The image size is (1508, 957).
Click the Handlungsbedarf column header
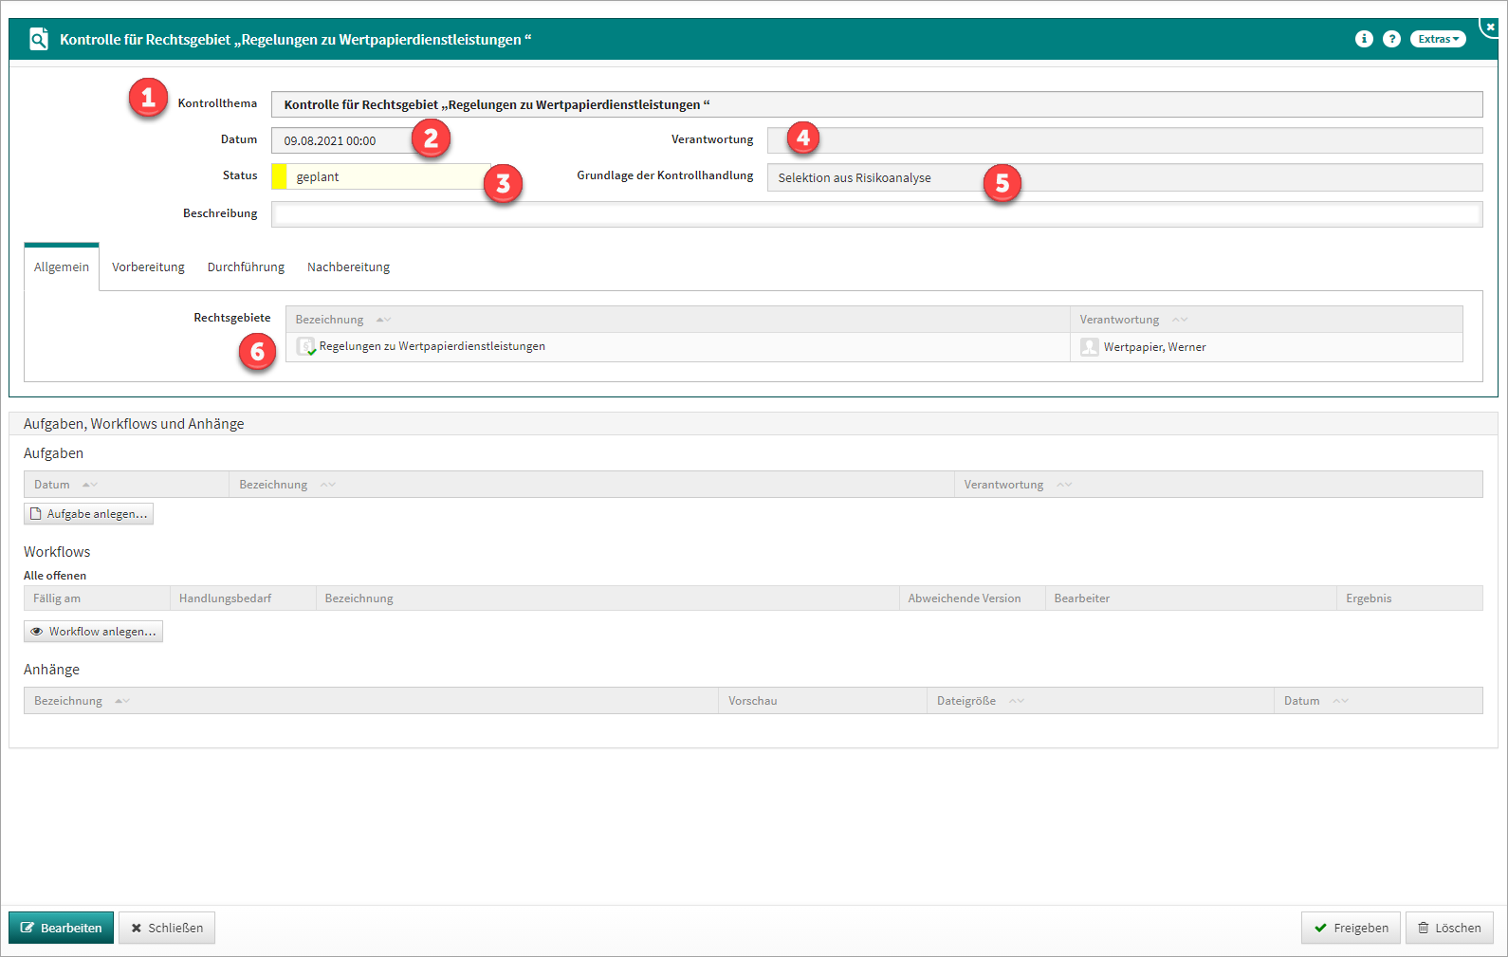click(x=243, y=598)
